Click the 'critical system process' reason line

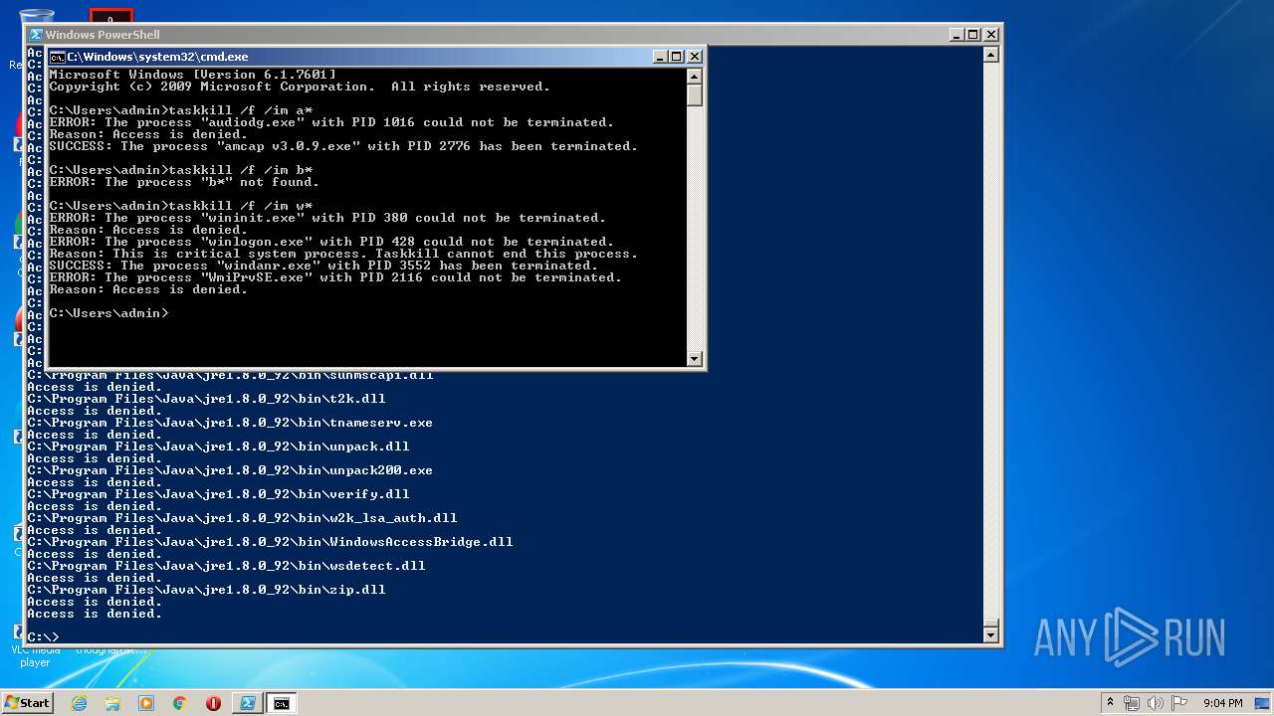click(343, 254)
